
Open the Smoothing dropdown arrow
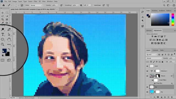[78, 5]
